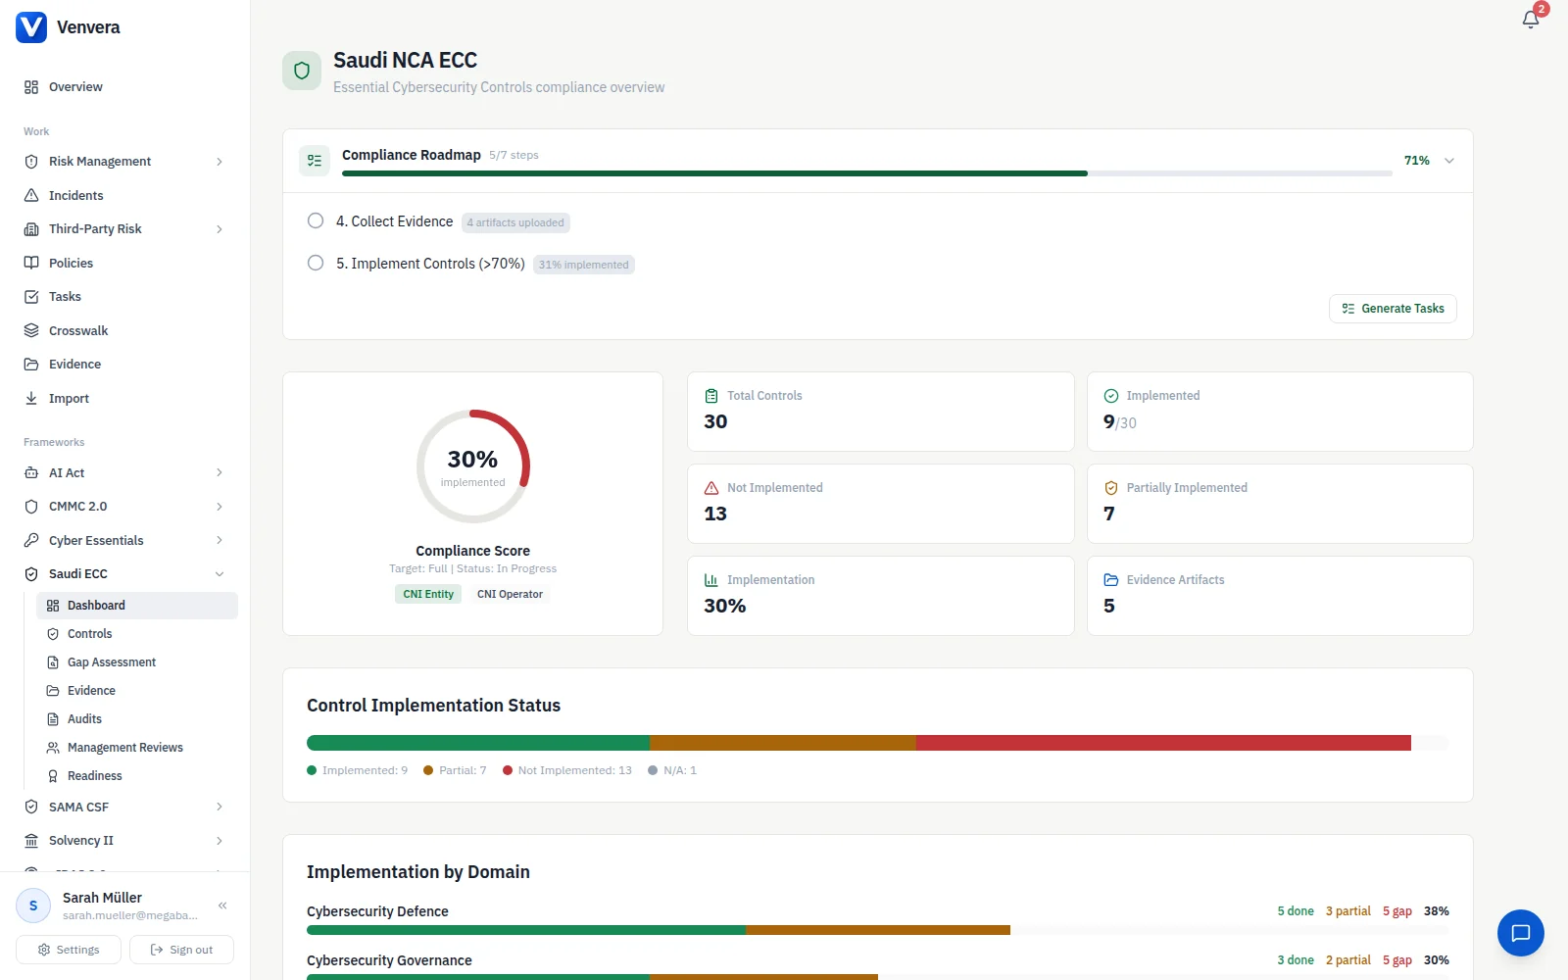Click the Risk Management shield icon
1568x980 pixels.
point(31,162)
